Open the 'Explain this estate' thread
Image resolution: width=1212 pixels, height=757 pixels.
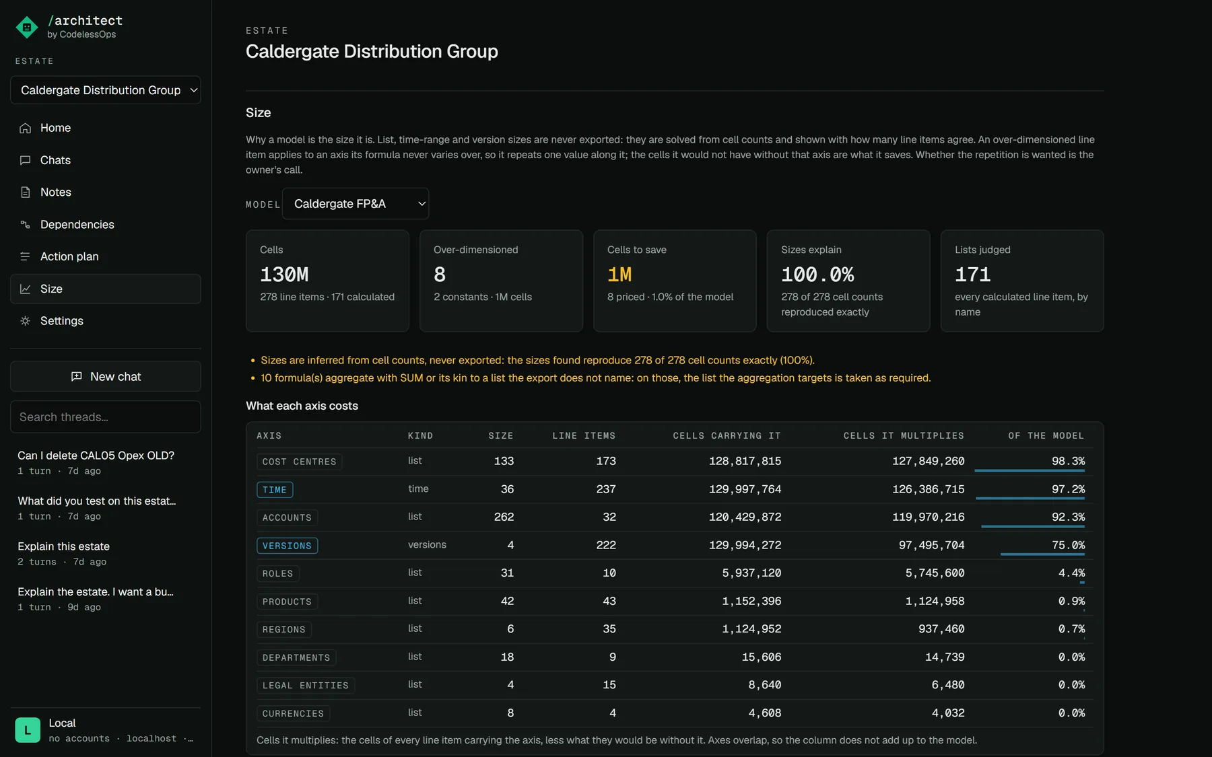point(106,553)
